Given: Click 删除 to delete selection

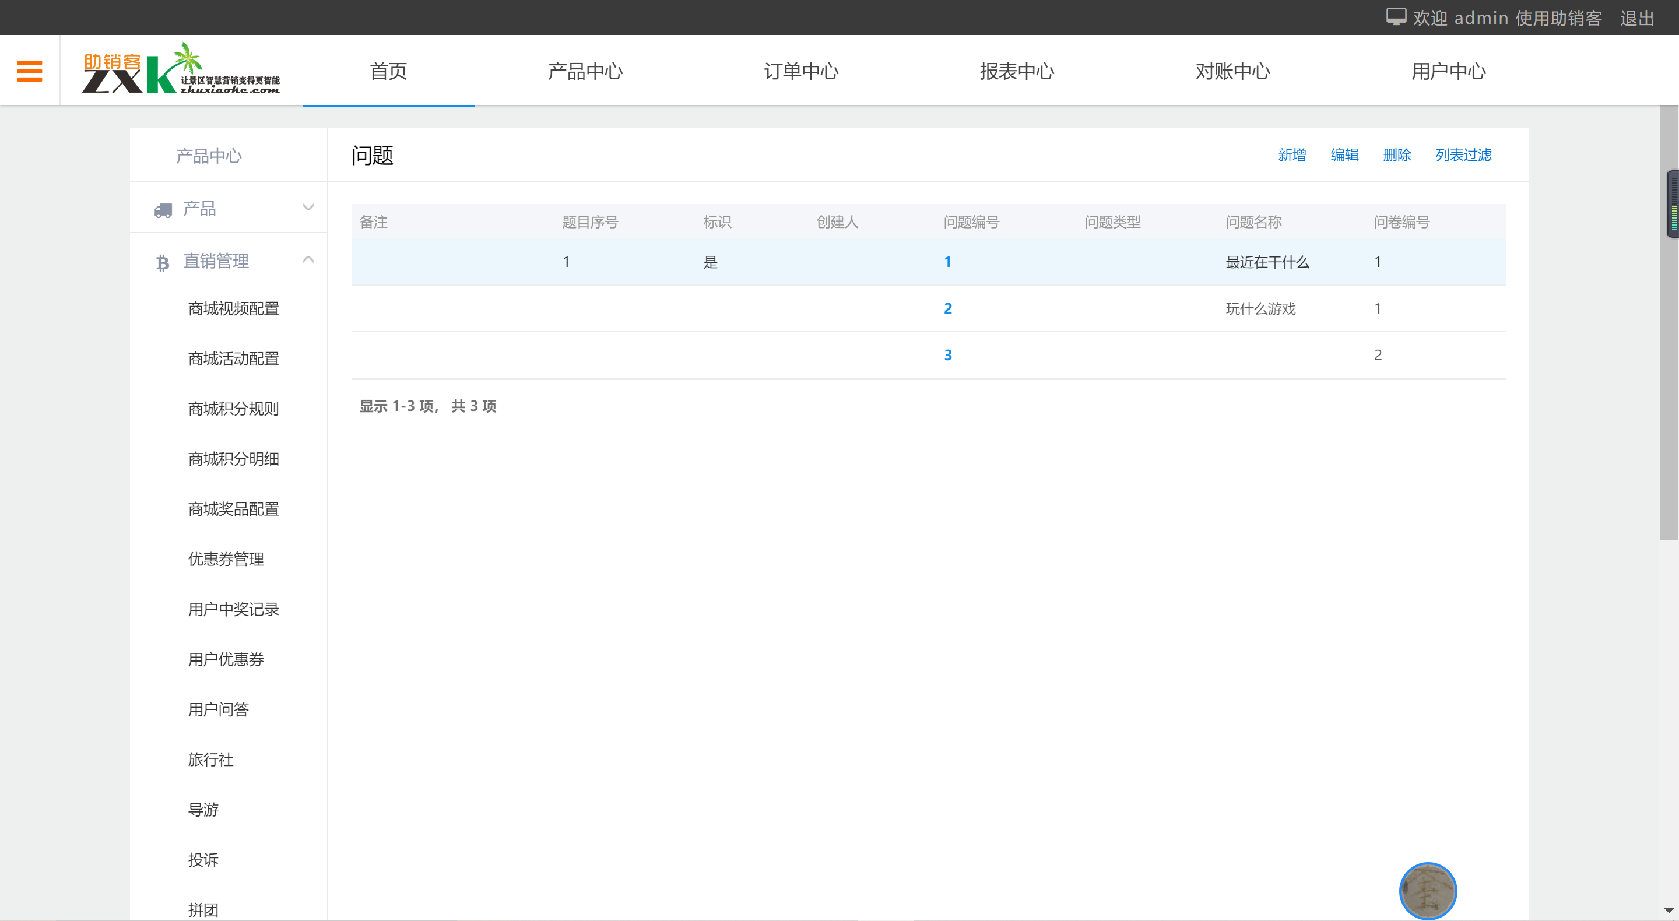Looking at the screenshot, I should click(1397, 155).
